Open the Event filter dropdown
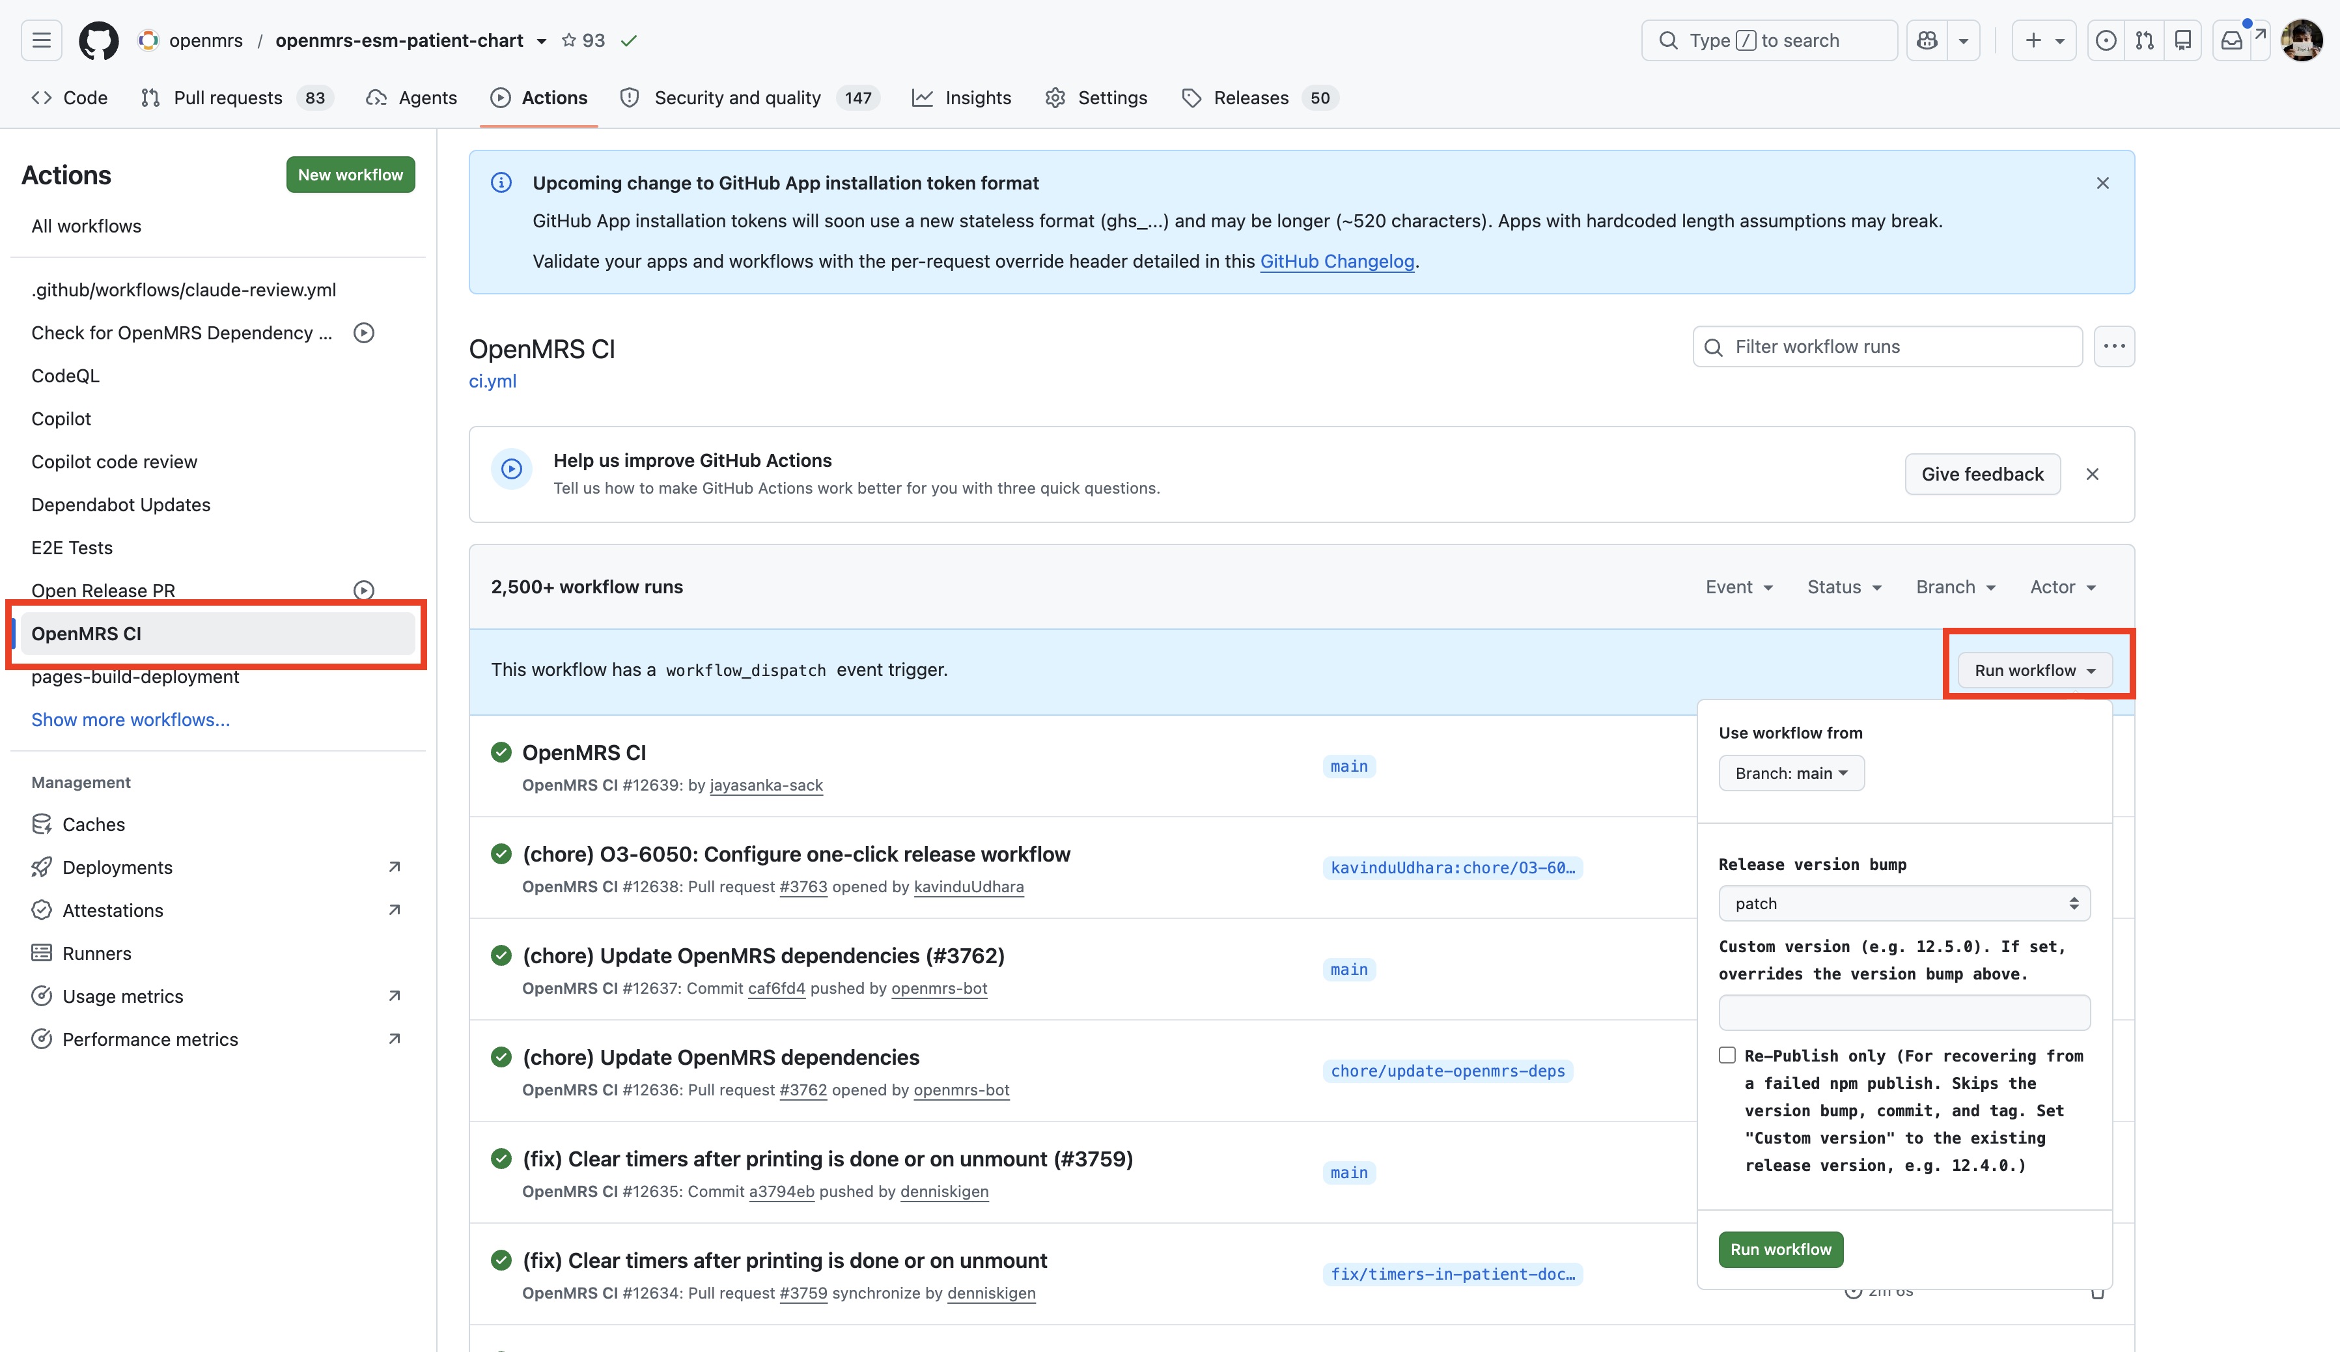 pyautogui.click(x=1738, y=587)
